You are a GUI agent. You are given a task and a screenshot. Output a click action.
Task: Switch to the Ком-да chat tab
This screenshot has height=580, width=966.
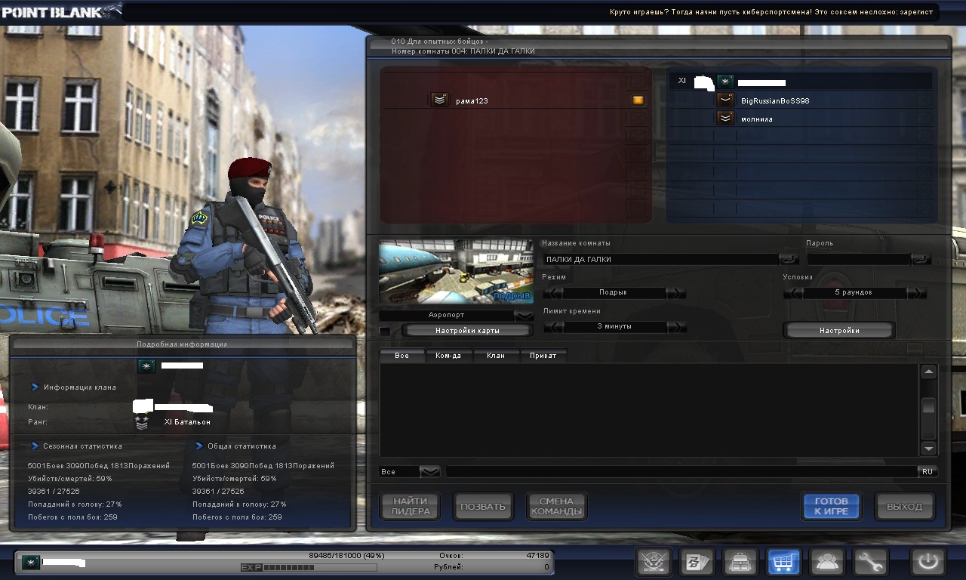(x=448, y=355)
